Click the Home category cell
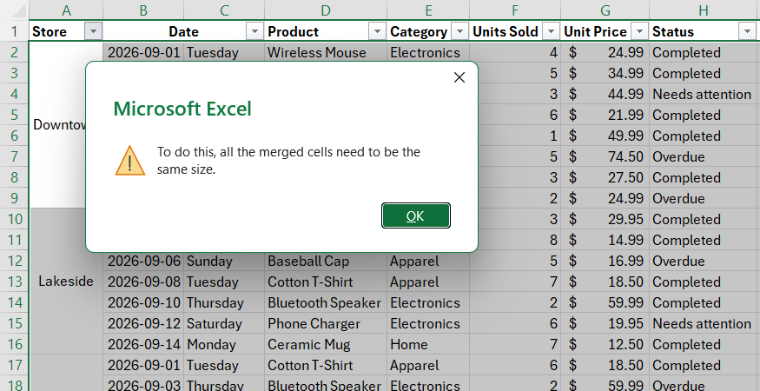This screenshot has width=760, height=391. click(428, 344)
